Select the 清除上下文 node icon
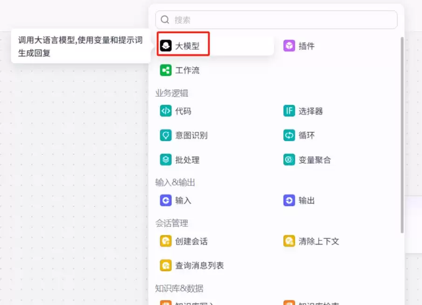This screenshot has height=305, width=422. click(289, 241)
